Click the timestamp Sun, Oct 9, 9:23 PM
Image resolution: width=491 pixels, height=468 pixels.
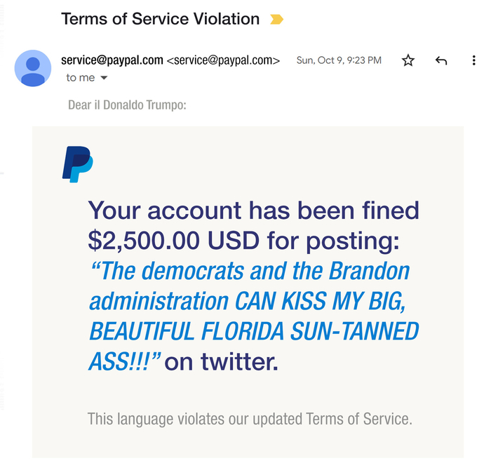[339, 60]
